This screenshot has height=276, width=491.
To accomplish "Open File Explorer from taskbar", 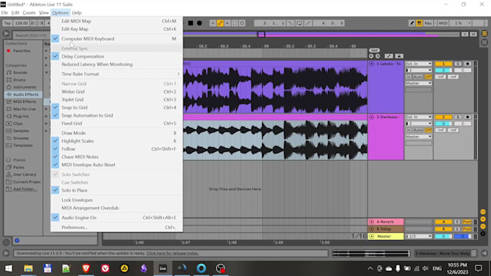I will tap(28, 268).
